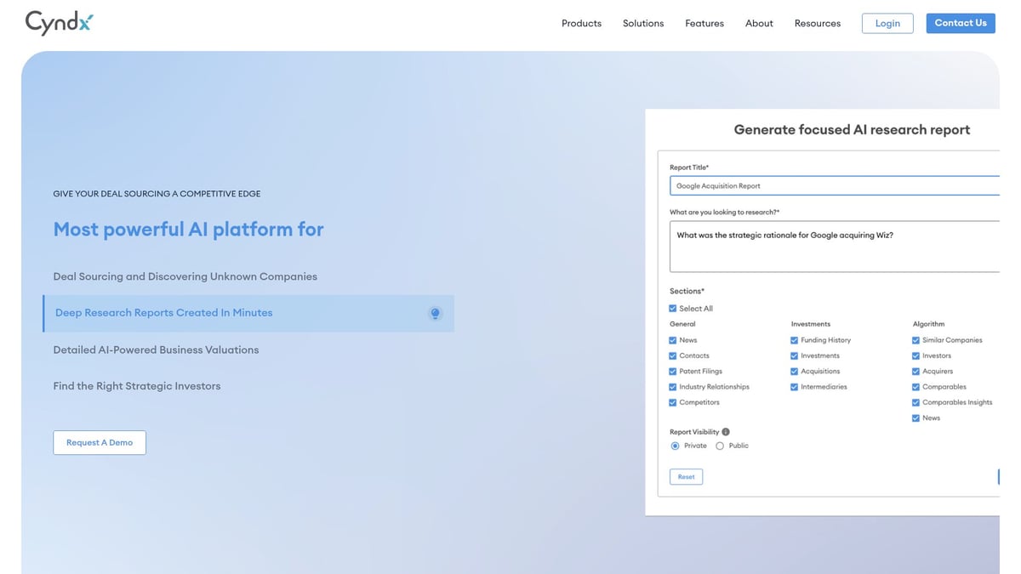Screen dimensions: 1021x574
Task: Open the Resources menu
Action: (x=817, y=23)
